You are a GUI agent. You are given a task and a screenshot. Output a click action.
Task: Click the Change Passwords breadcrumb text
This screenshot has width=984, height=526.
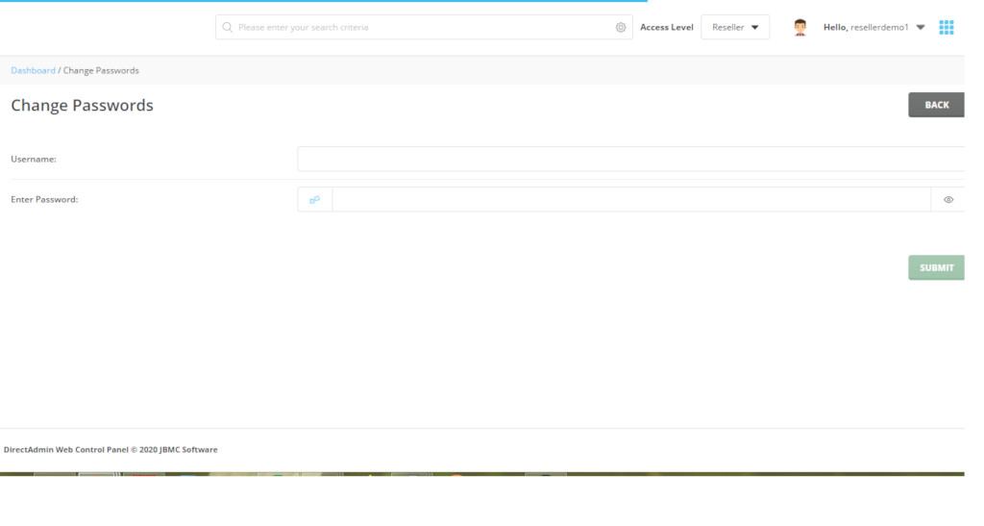[x=101, y=70]
